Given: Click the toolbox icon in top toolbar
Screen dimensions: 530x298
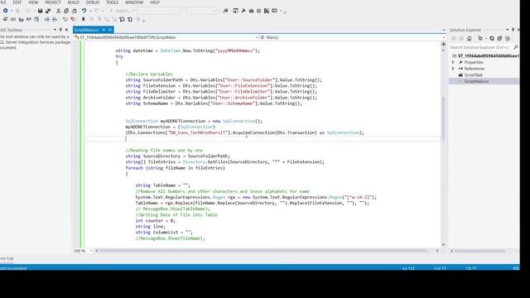Looking at the screenshot, I should [251, 11].
